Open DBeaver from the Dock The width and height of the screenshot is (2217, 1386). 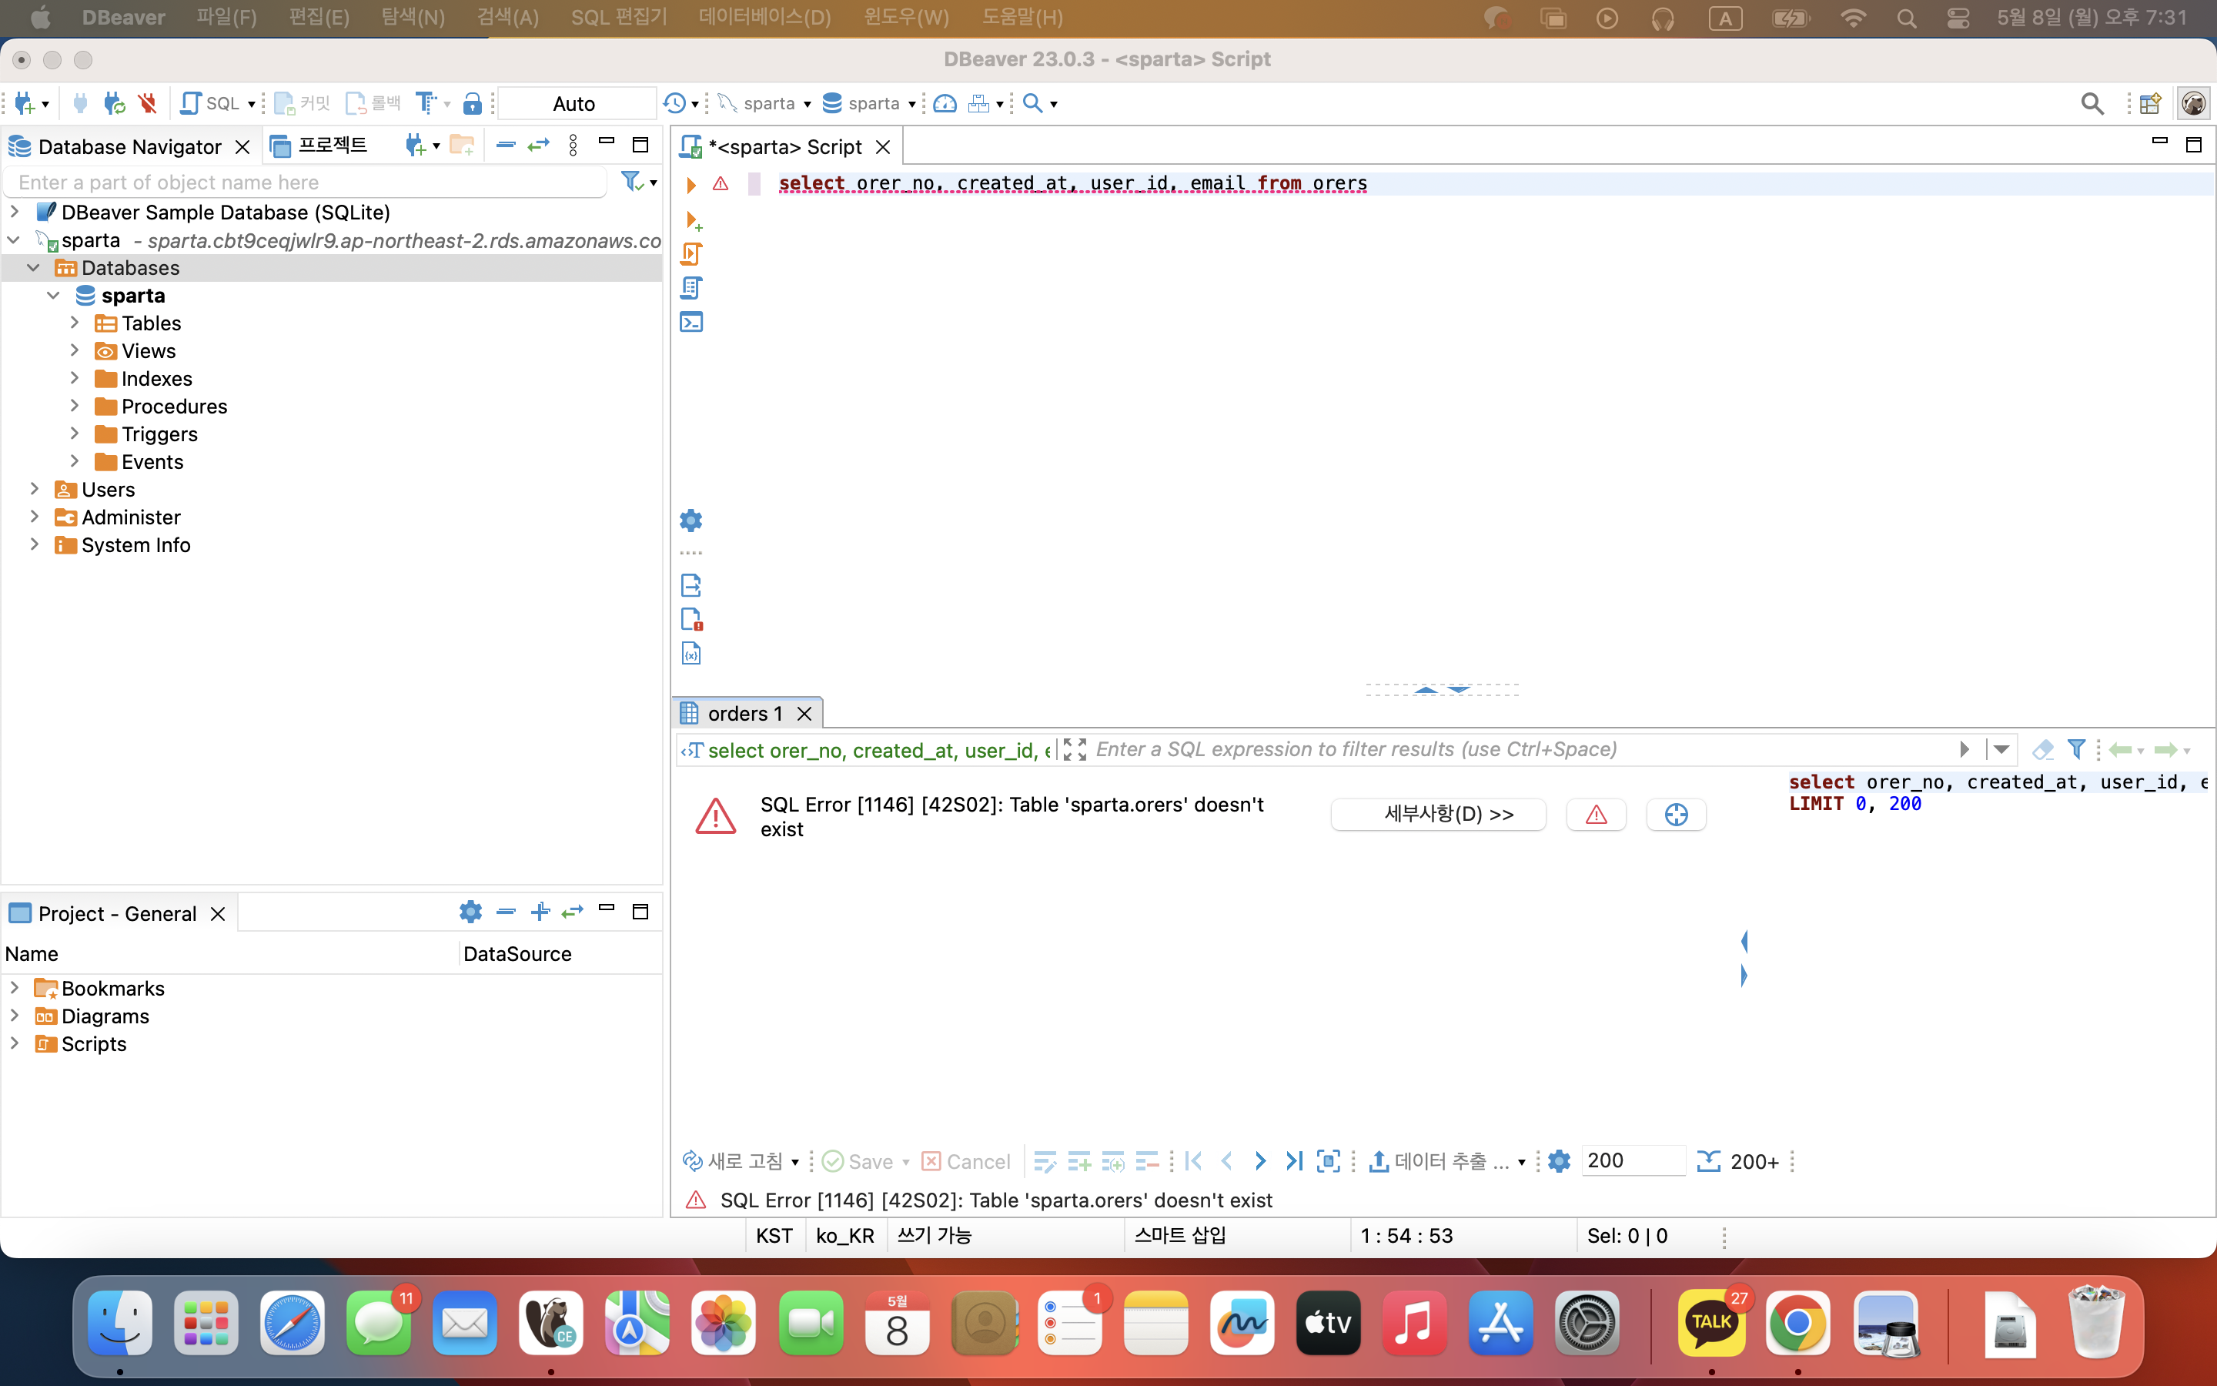coord(550,1324)
